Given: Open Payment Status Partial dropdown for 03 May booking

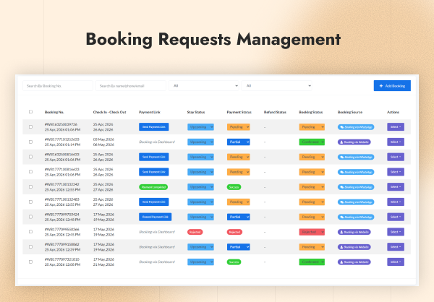Looking at the screenshot, I should coord(238,142).
